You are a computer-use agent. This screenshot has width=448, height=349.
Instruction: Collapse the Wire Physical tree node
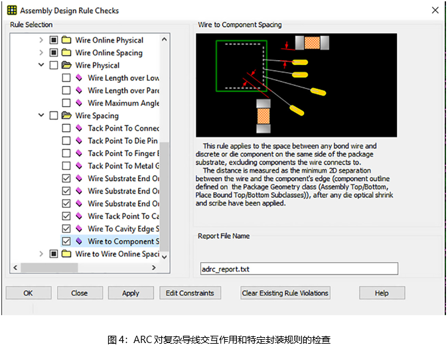pyautogui.click(x=41, y=65)
